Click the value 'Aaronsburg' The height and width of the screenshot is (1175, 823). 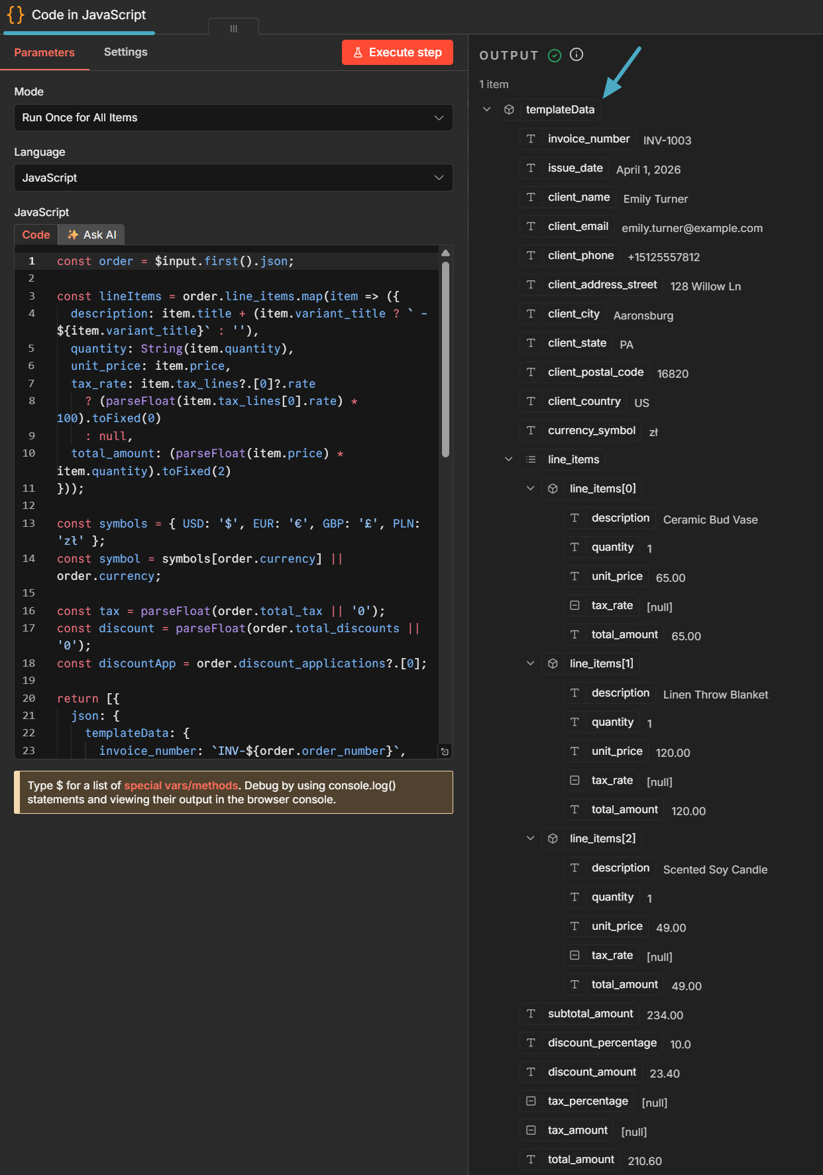coord(643,315)
